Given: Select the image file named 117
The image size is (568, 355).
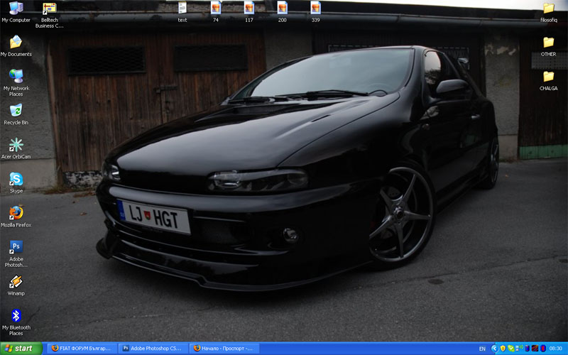Looking at the screenshot, I should click(249, 9).
